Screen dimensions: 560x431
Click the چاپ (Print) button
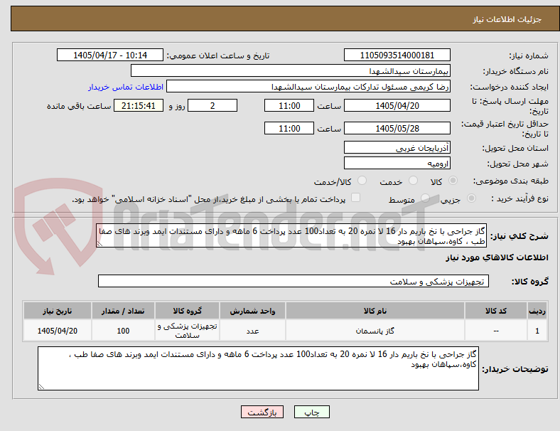coord(311,412)
